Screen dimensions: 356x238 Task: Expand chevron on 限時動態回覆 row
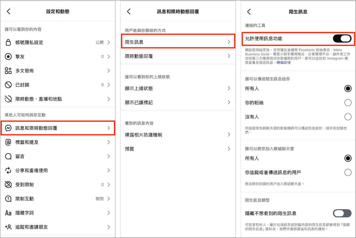229,56
